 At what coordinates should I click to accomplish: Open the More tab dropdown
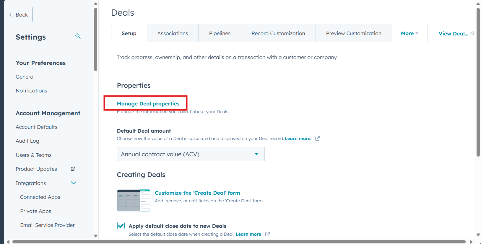pyautogui.click(x=409, y=33)
